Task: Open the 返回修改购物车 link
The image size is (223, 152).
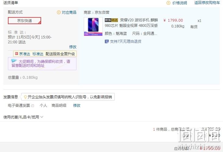Action: (x=207, y=3)
